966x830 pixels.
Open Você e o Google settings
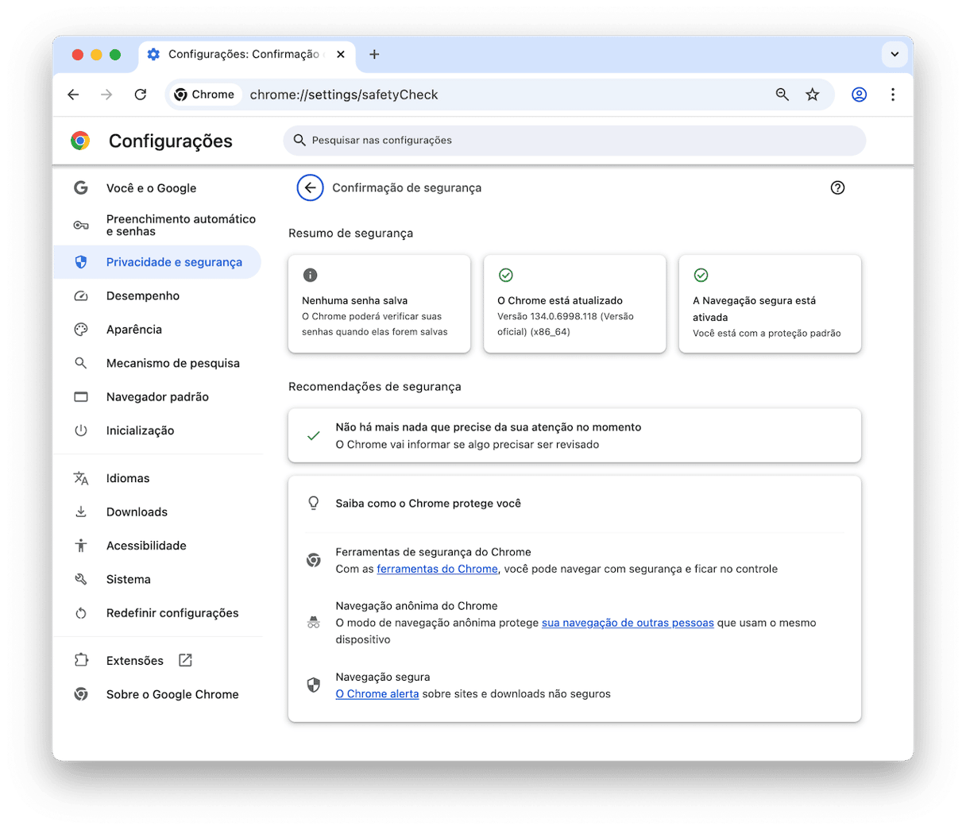(x=157, y=188)
